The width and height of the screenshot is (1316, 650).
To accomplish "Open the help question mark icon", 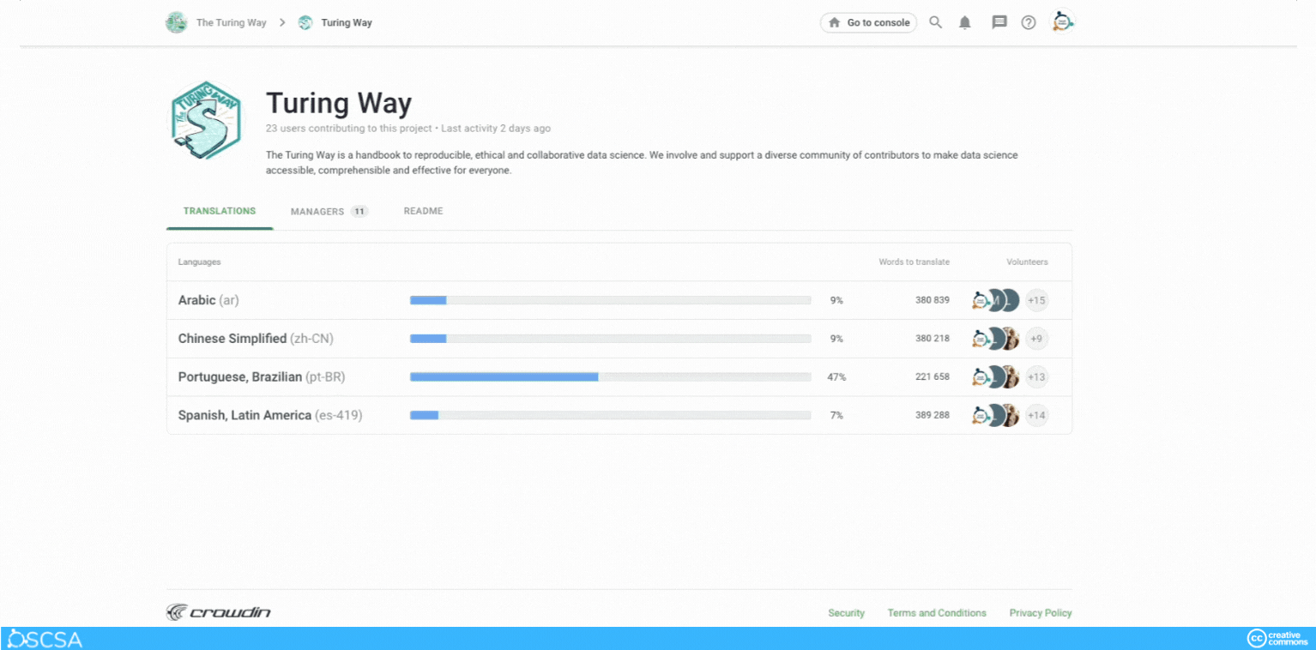I will [x=1029, y=22].
